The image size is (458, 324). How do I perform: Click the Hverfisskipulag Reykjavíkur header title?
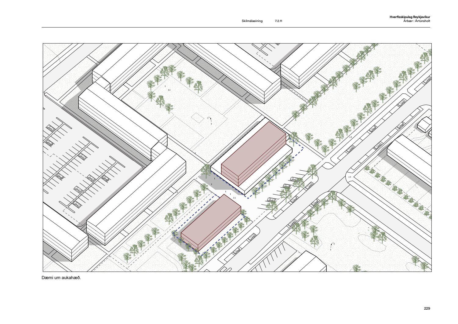tap(409, 17)
